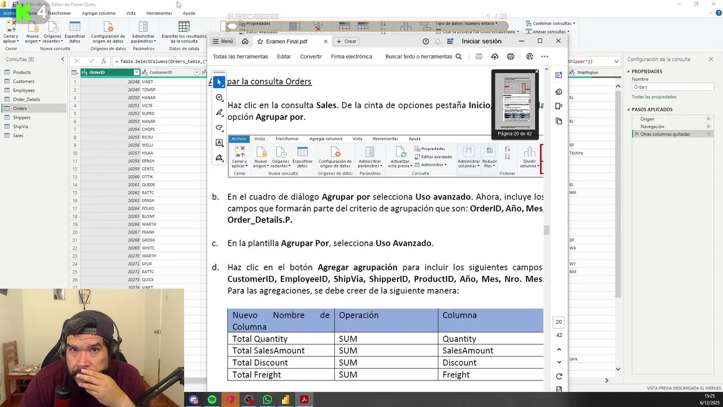Click the fx formula button
The height and width of the screenshot is (407, 723).
[x=103, y=61]
